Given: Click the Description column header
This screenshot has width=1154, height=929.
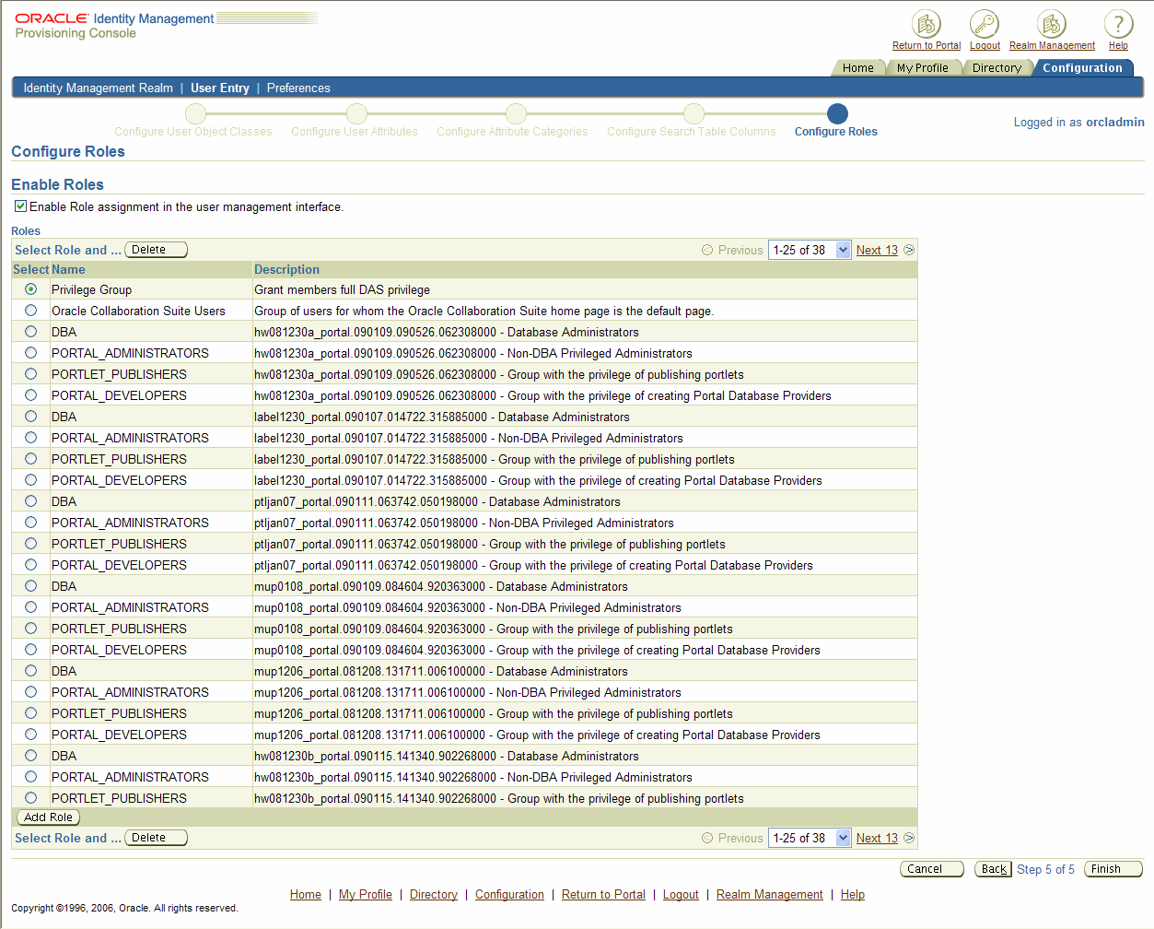Looking at the screenshot, I should pyautogui.click(x=287, y=269).
